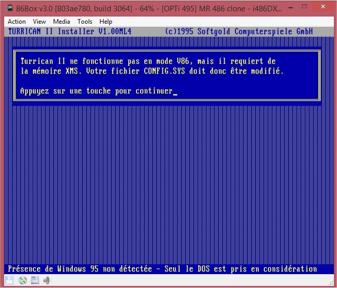Click the Softgold Computerspiele copyright text
This screenshot has height=288, width=337.
click(239, 31)
